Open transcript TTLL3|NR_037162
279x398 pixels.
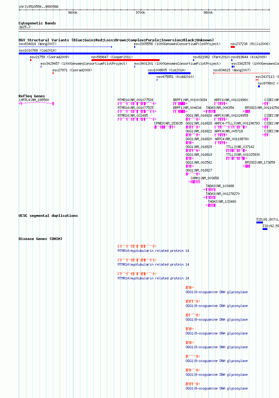pos(240,147)
